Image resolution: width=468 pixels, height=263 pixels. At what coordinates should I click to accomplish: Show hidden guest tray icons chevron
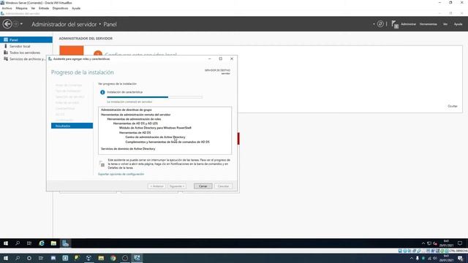[423, 243]
